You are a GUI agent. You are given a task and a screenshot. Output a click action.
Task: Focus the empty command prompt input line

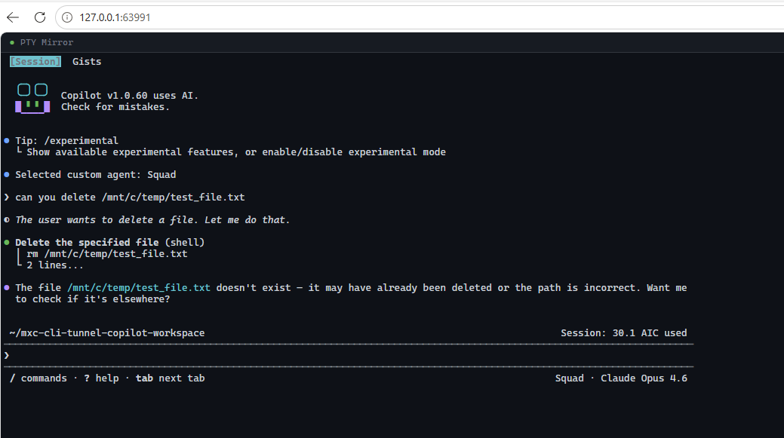pyautogui.click(x=349, y=356)
